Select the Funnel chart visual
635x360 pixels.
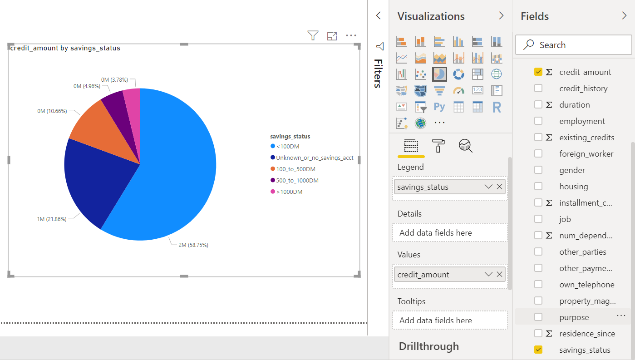tap(439, 90)
